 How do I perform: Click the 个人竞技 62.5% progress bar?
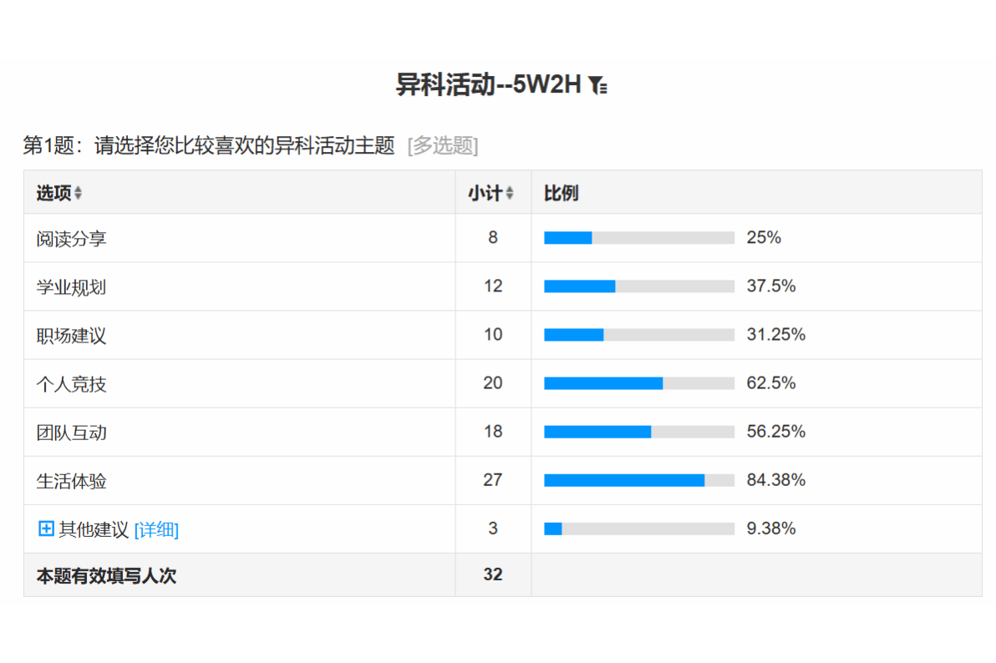click(639, 383)
